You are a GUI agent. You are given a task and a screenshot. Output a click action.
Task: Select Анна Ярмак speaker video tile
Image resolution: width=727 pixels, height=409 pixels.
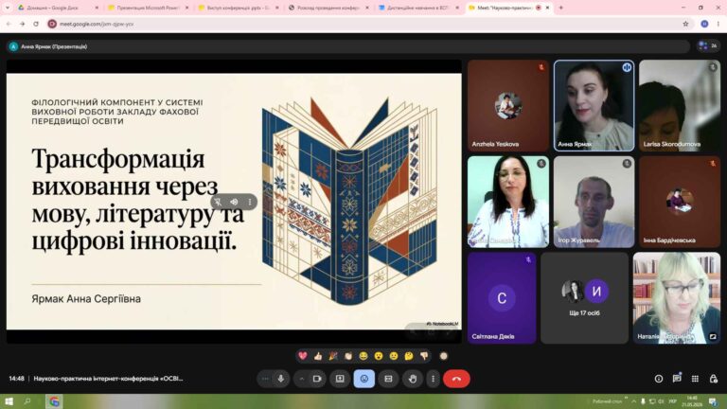coord(594,106)
